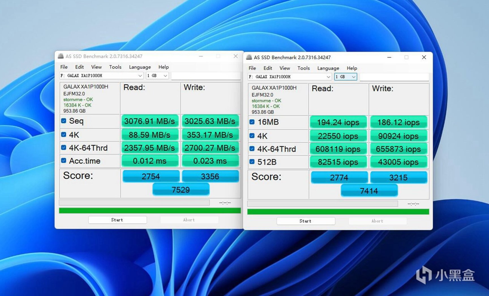The height and width of the screenshot is (296, 489).
Task: Open the File menu in the left window
Action: pyautogui.click(x=64, y=67)
